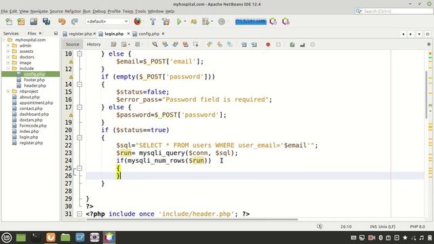Select footer.php in the file tree

(34, 80)
